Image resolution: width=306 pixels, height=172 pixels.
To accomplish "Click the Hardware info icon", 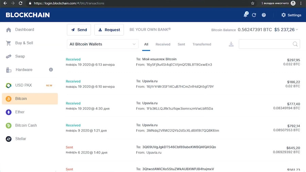I will 51,70.
